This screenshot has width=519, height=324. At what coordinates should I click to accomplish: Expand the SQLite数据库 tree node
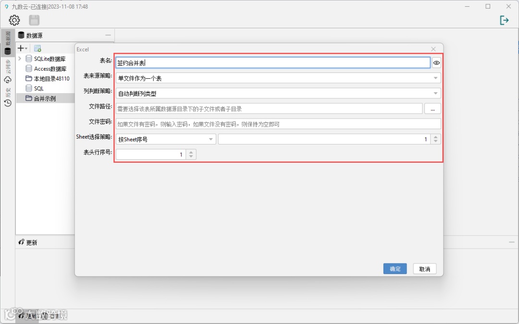tap(20, 59)
